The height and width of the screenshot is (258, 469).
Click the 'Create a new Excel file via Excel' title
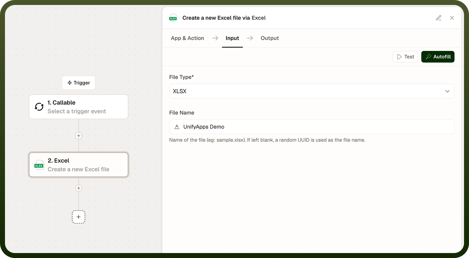coord(224,18)
